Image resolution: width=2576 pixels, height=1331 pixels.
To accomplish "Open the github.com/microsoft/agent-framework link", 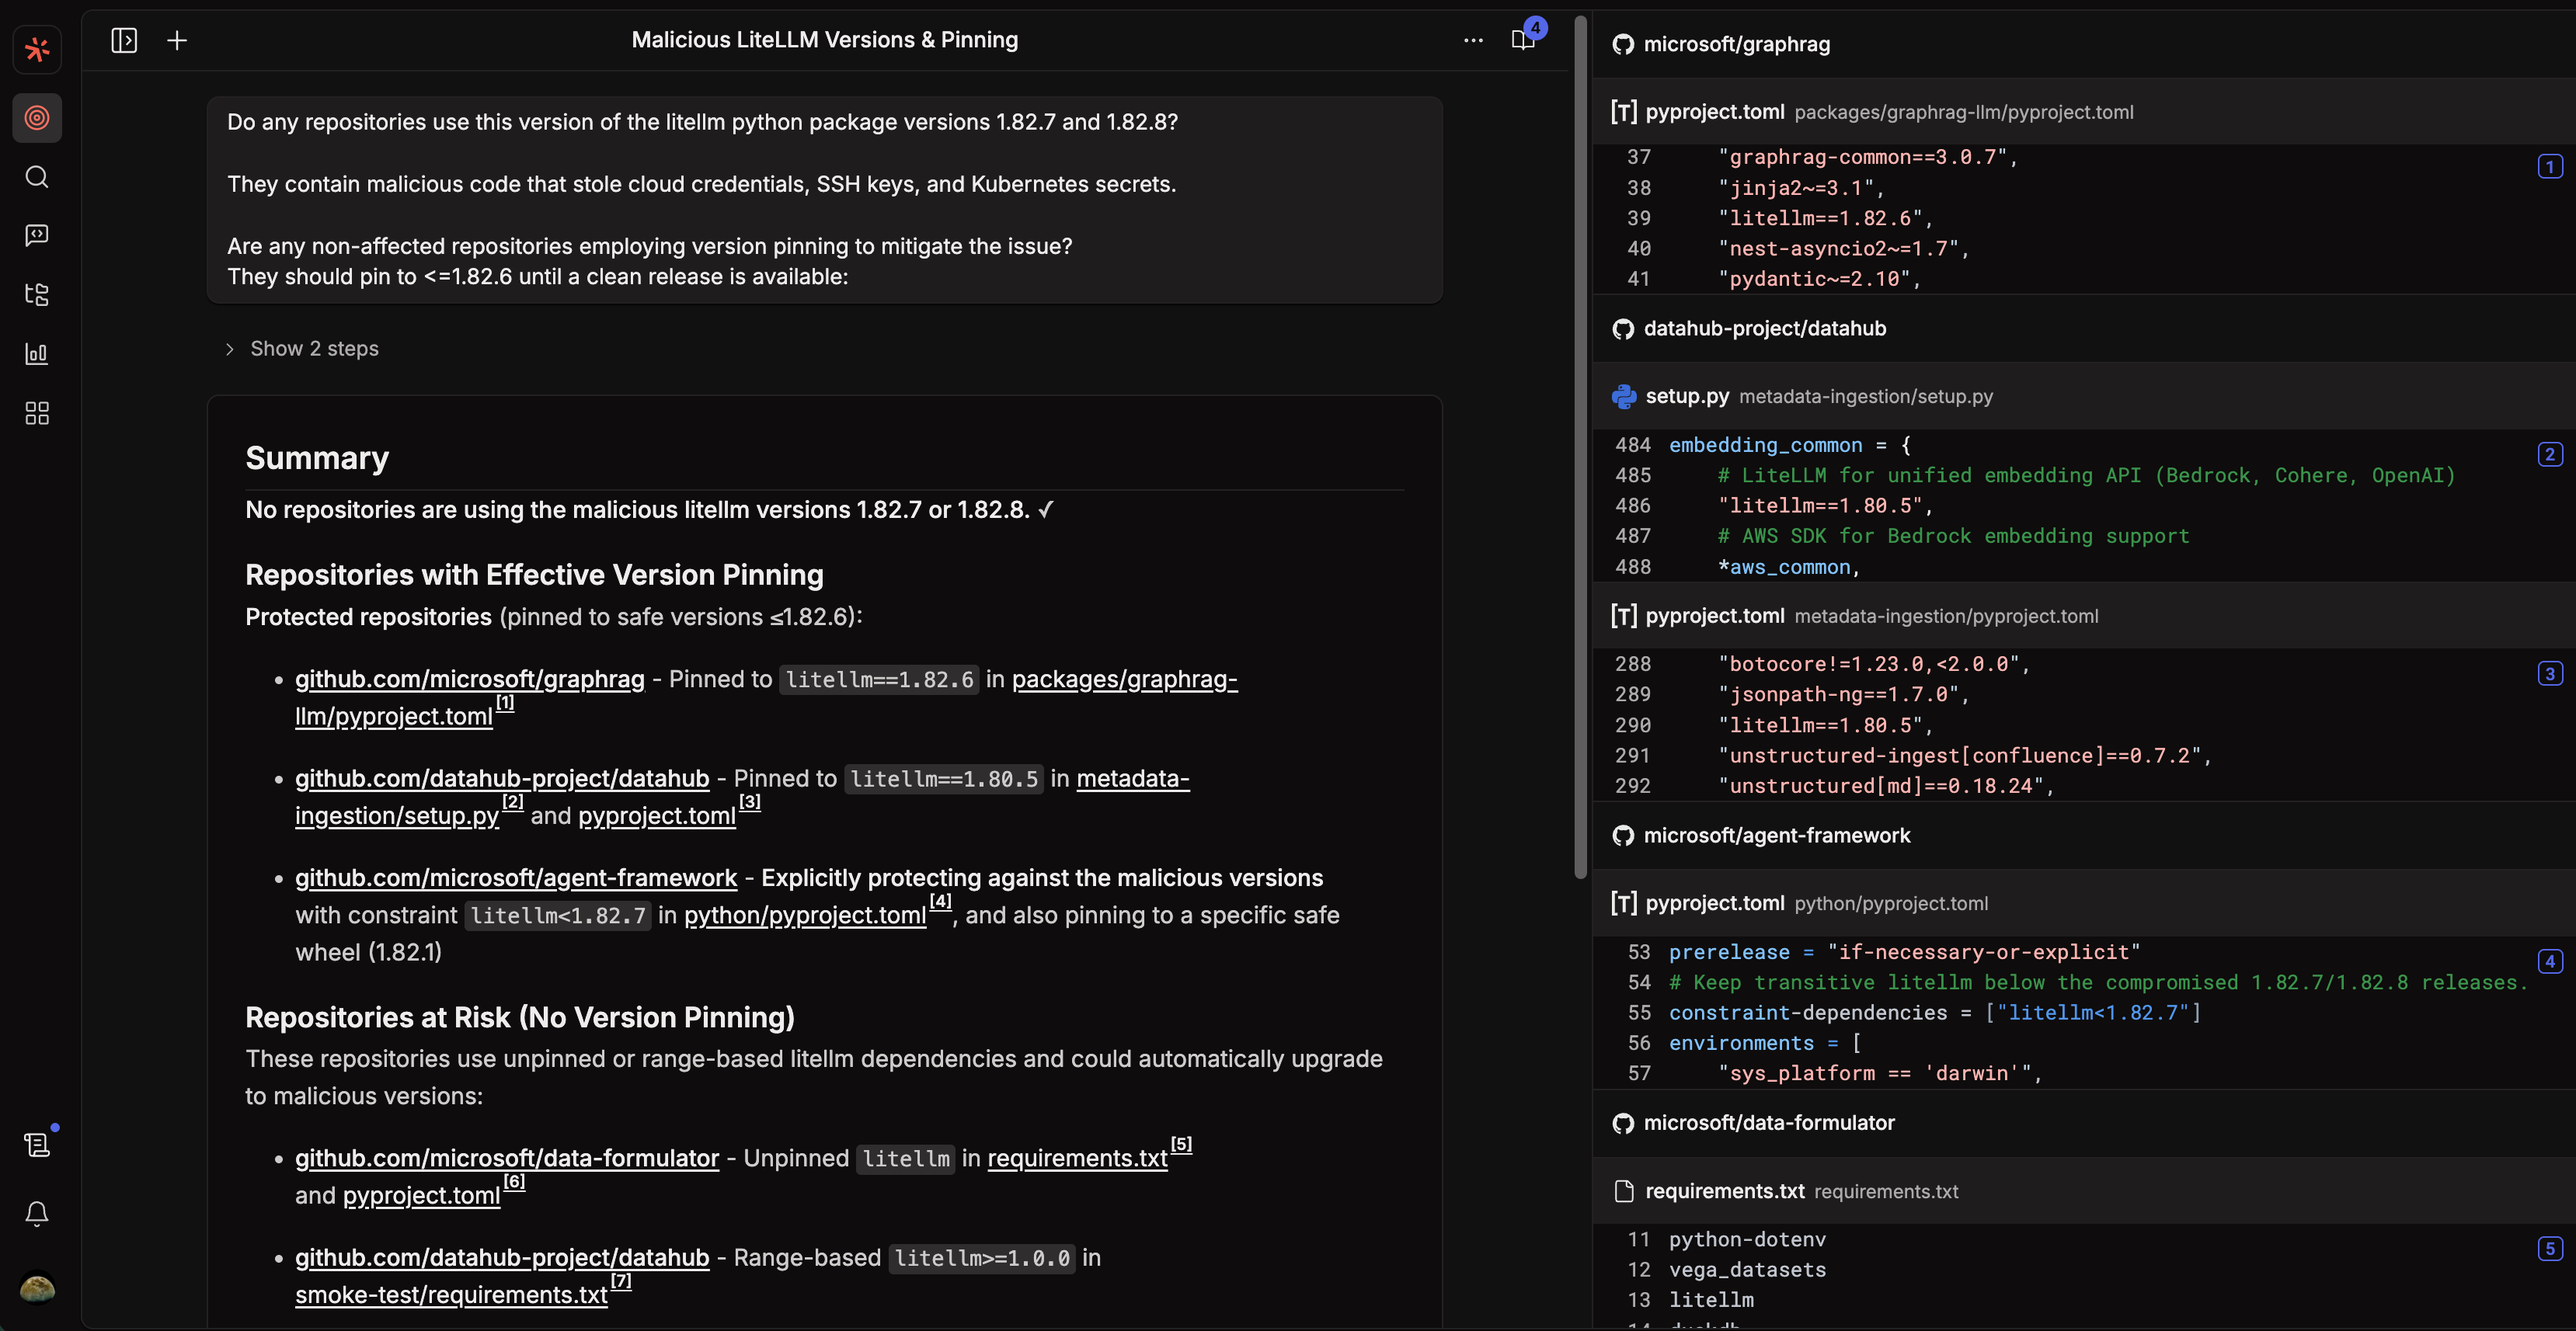I will click(x=515, y=878).
